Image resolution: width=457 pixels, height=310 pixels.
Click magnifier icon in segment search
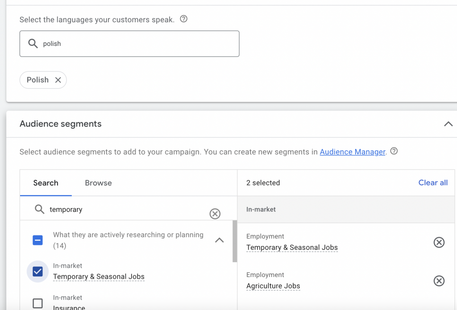(x=40, y=209)
